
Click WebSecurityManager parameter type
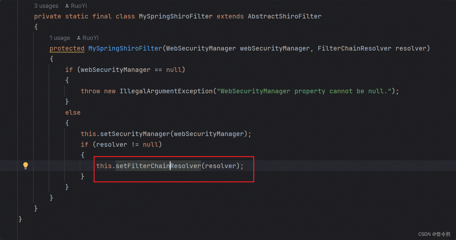tap(201, 48)
